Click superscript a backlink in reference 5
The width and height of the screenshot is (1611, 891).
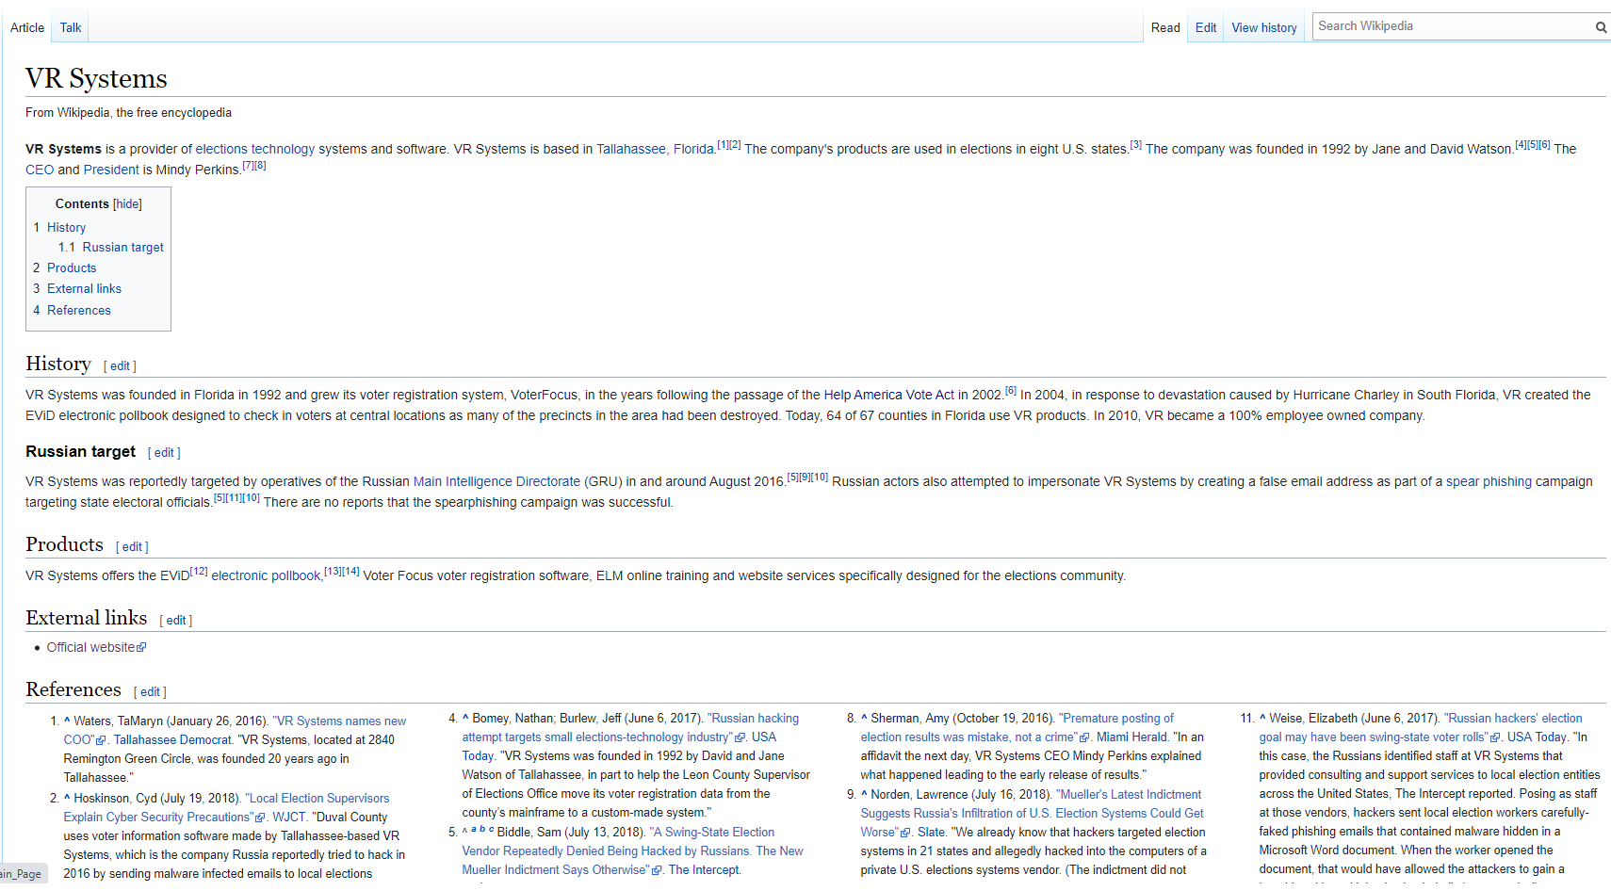click(474, 830)
